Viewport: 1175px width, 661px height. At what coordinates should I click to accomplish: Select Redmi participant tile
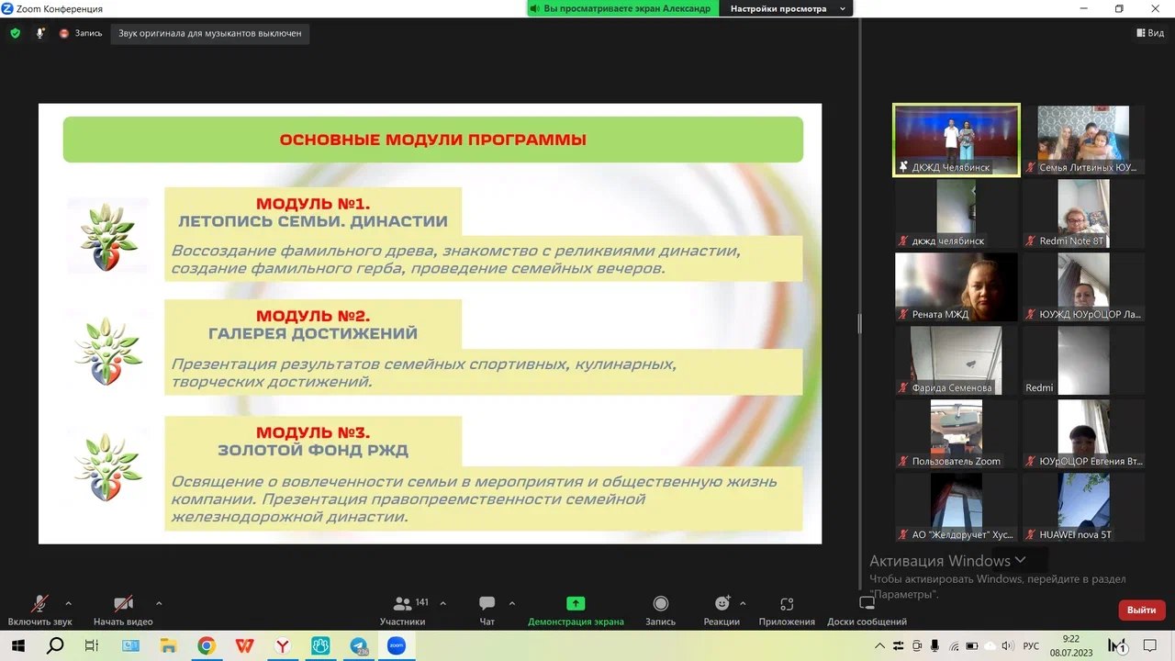1083,360
